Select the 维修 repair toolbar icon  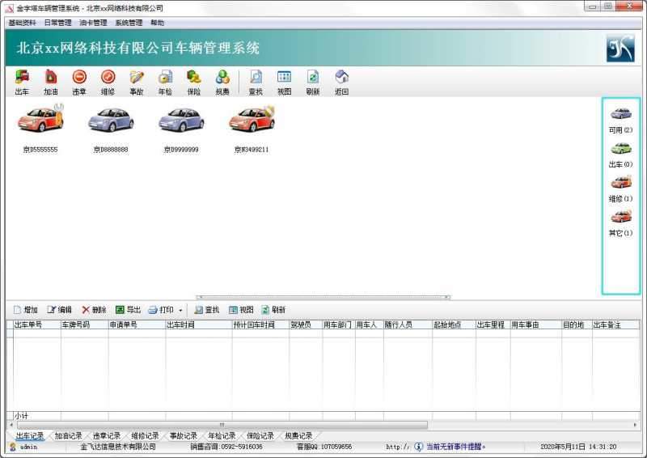pyautogui.click(x=108, y=83)
